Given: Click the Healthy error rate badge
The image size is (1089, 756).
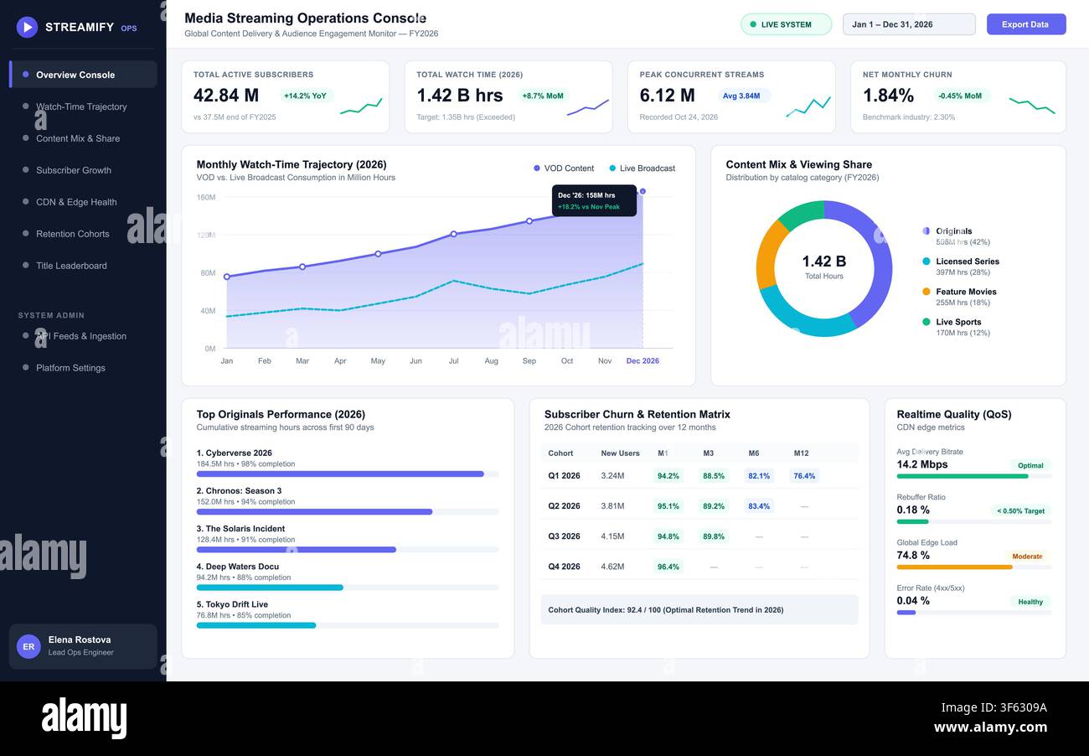Looking at the screenshot, I should click(x=1030, y=602).
